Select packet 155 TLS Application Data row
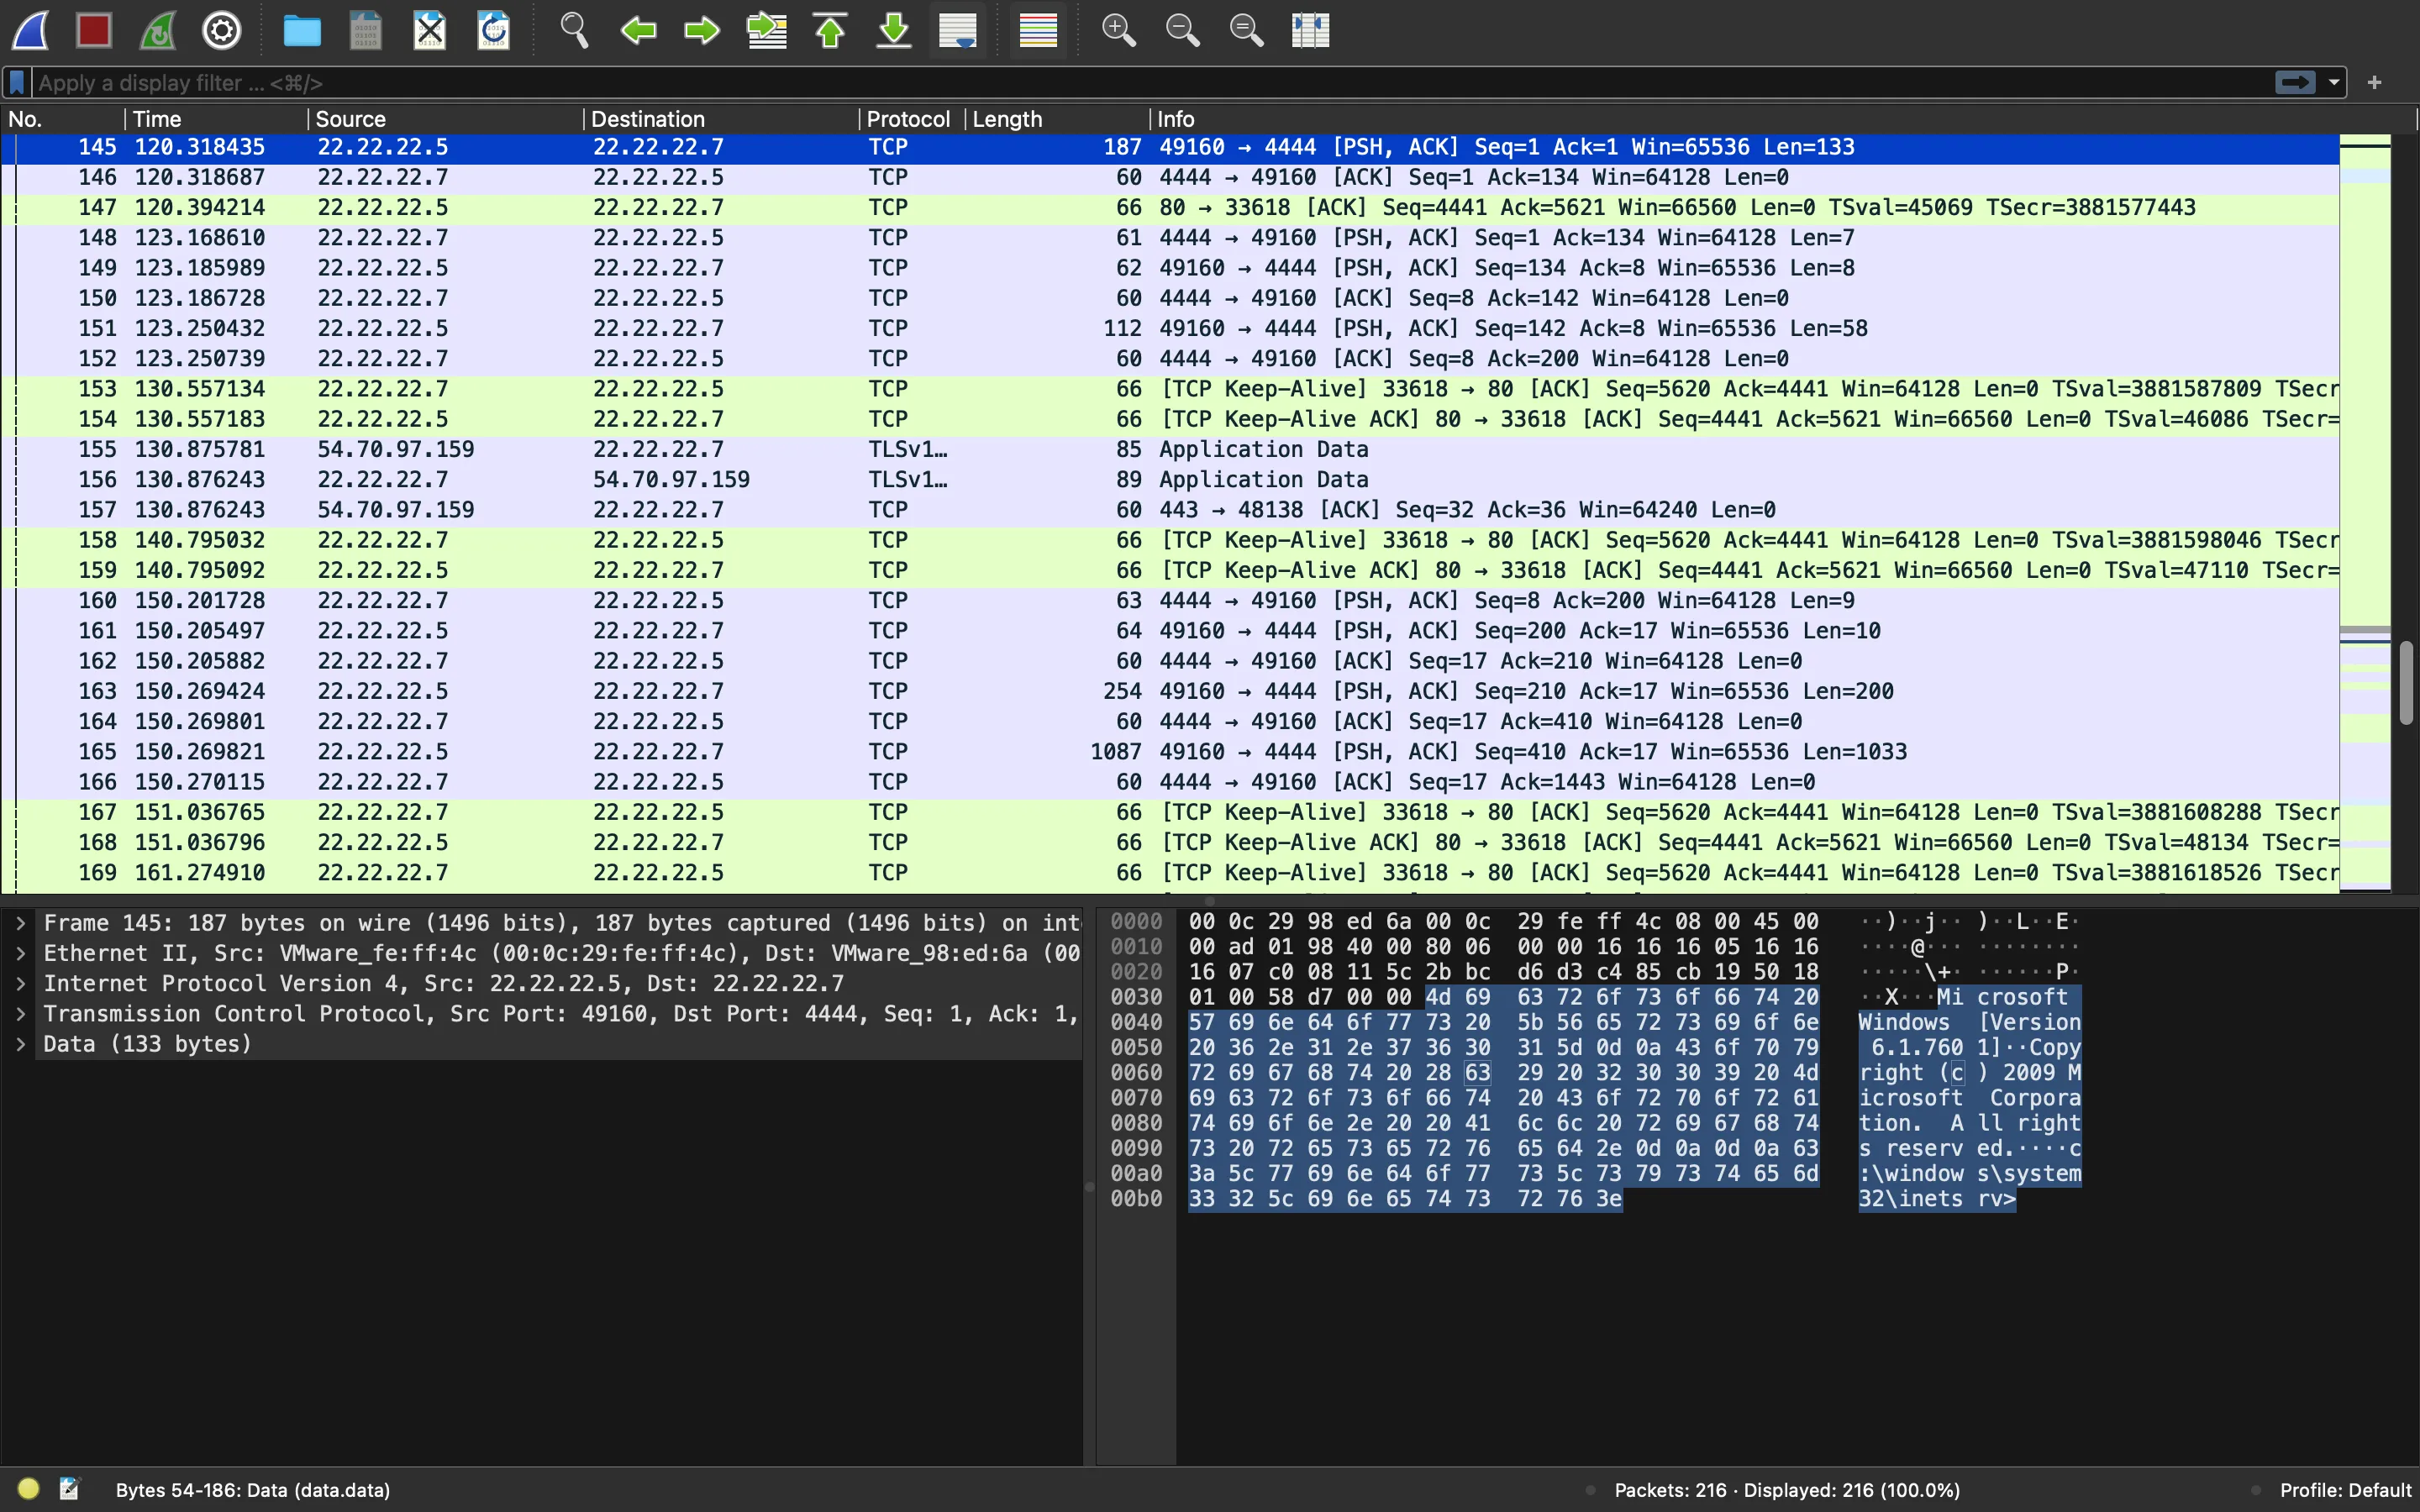Viewport: 2420px width, 1512px height. [x=1170, y=449]
